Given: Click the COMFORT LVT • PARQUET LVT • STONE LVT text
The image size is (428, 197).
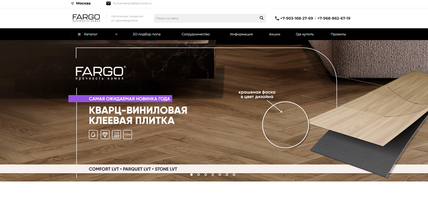Looking at the screenshot, I should (x=133, y=169).
